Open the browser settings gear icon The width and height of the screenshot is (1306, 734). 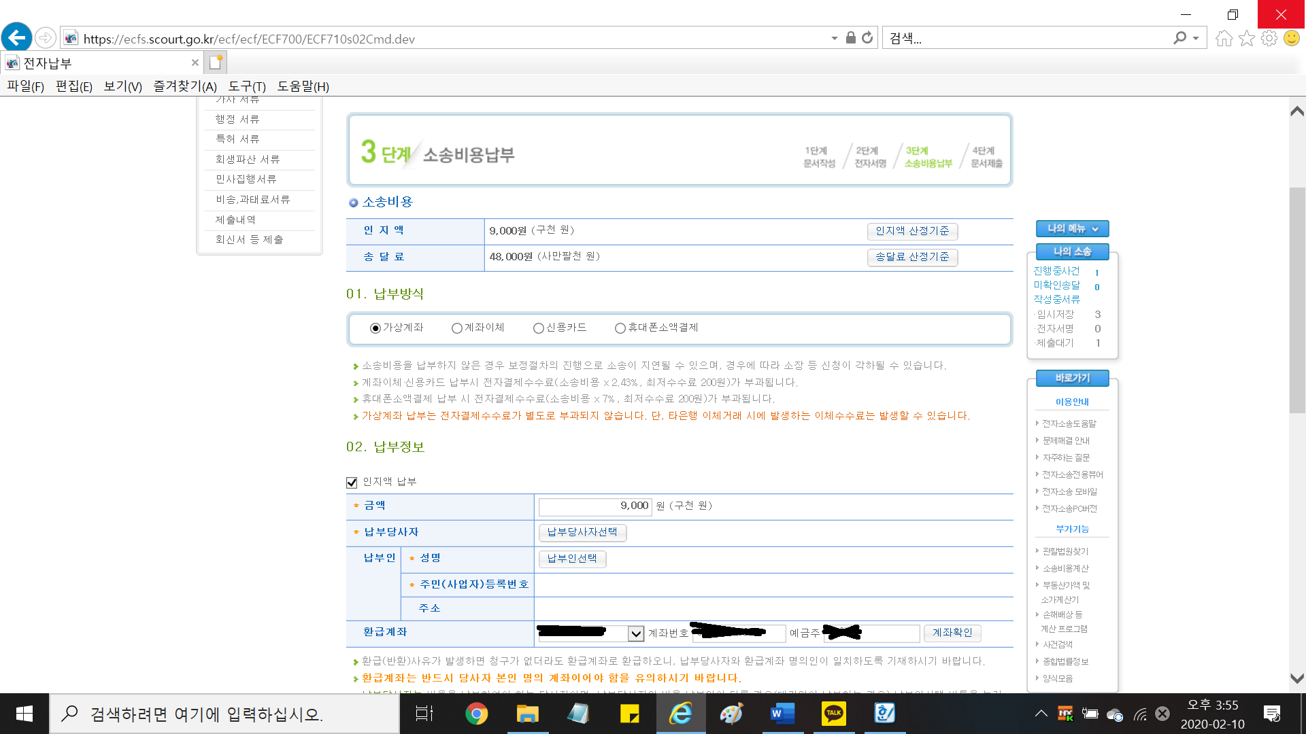(x=1269, y=39)
